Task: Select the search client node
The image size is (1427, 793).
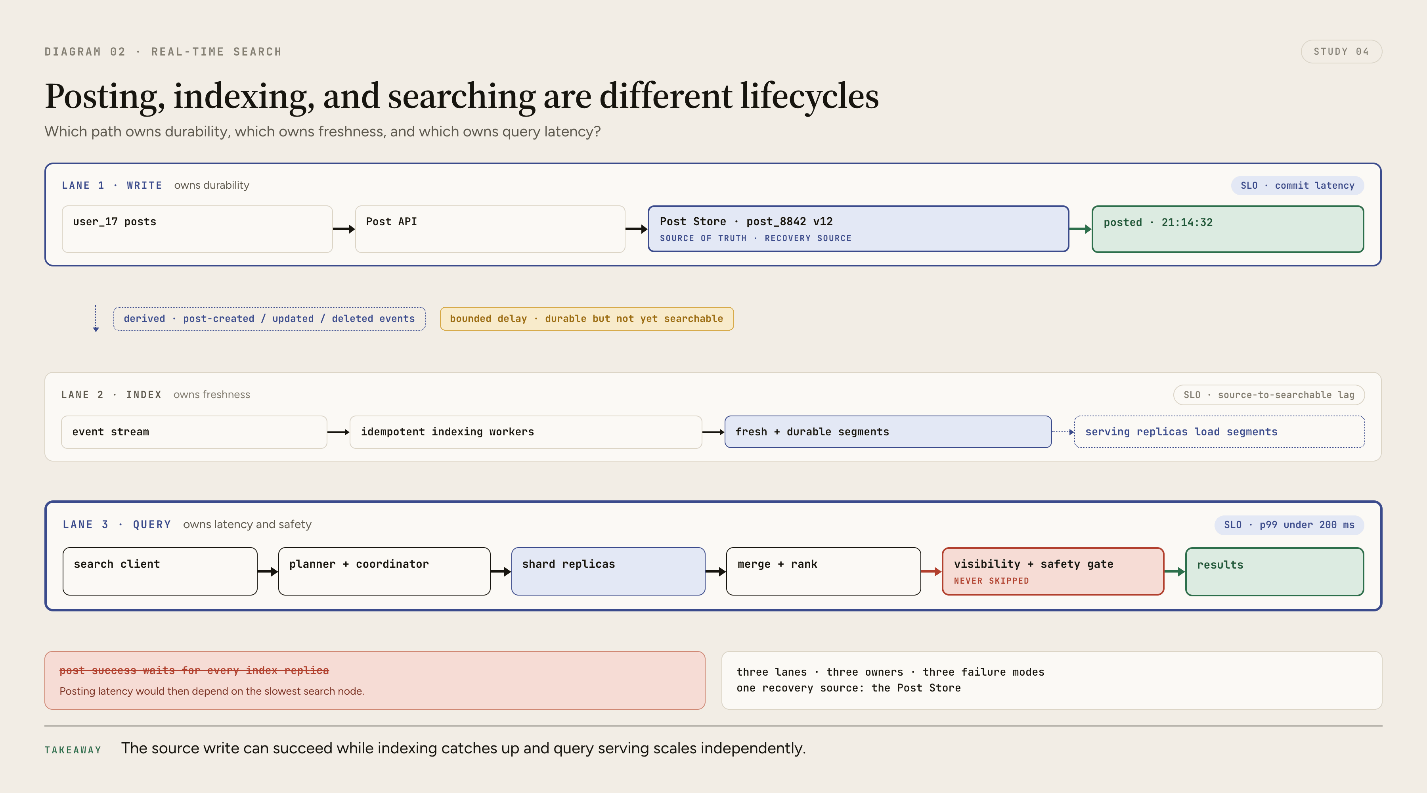Action: click(160, 571)
